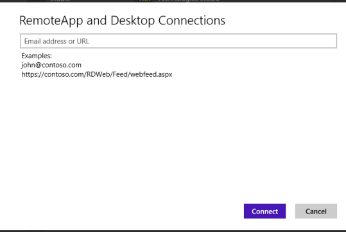Click the dark icon in the top-left bar
Screen dimensions: 346x232
pos(36,1)
